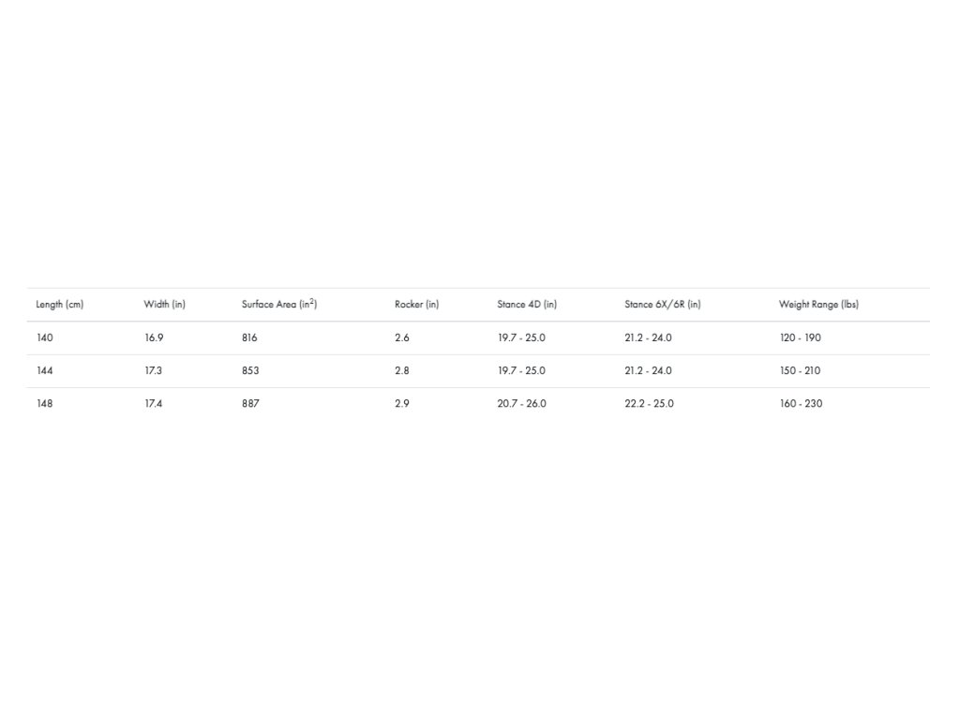960x720 pixels.
Task: Select the 140 length cell
Action: tap(45, 337)
